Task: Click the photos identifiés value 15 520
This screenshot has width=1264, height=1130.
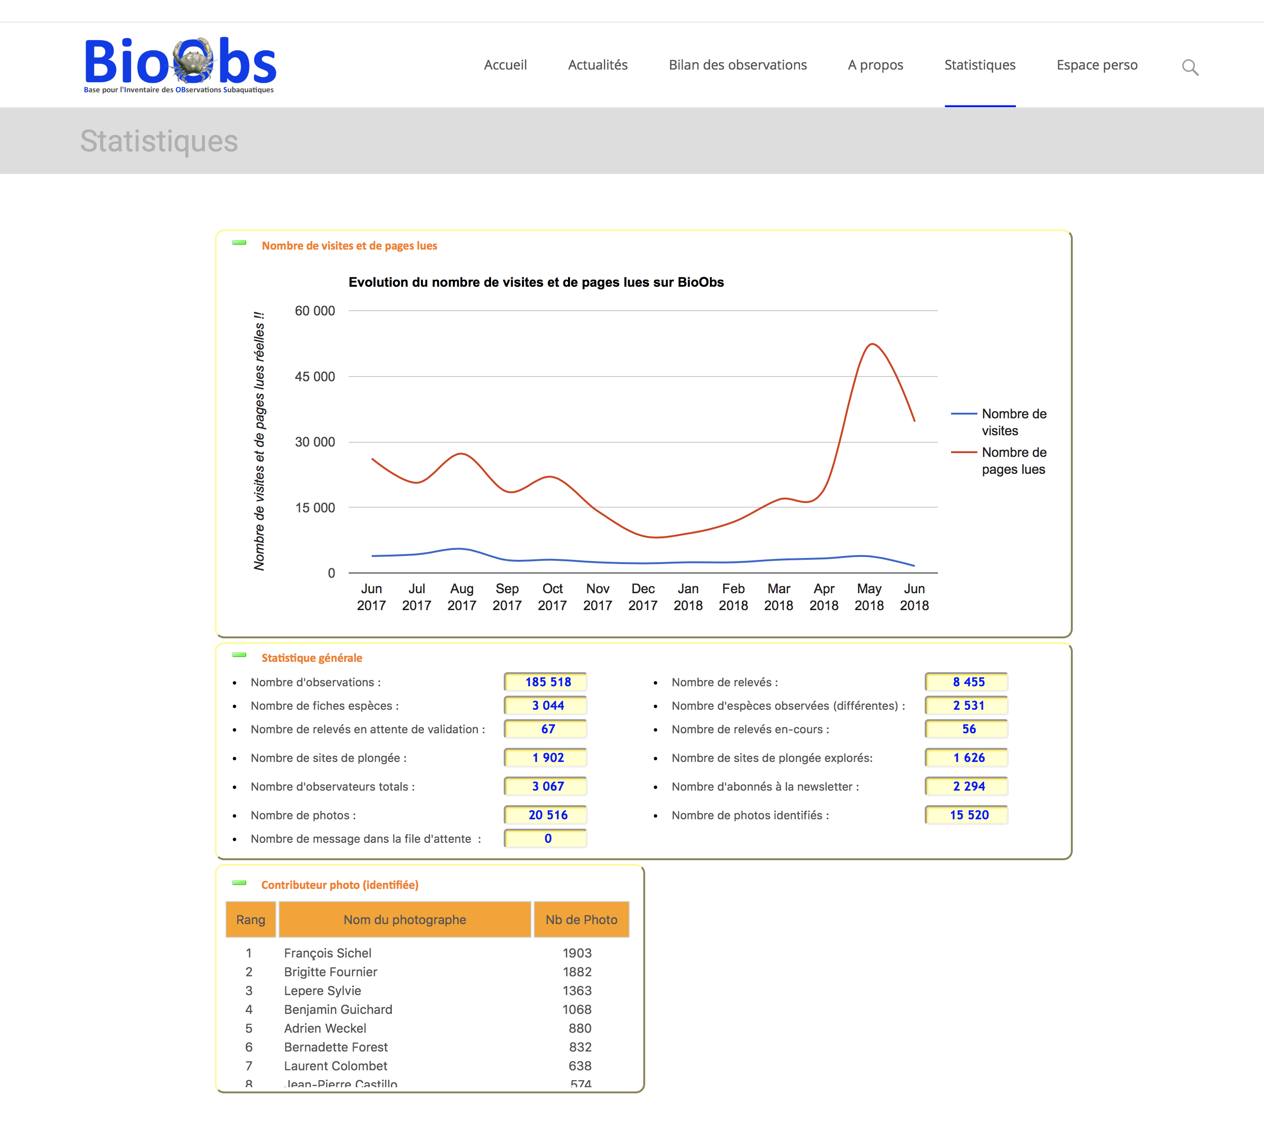Action: [967, 815]
